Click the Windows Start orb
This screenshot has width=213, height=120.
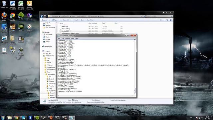point(3,118)
